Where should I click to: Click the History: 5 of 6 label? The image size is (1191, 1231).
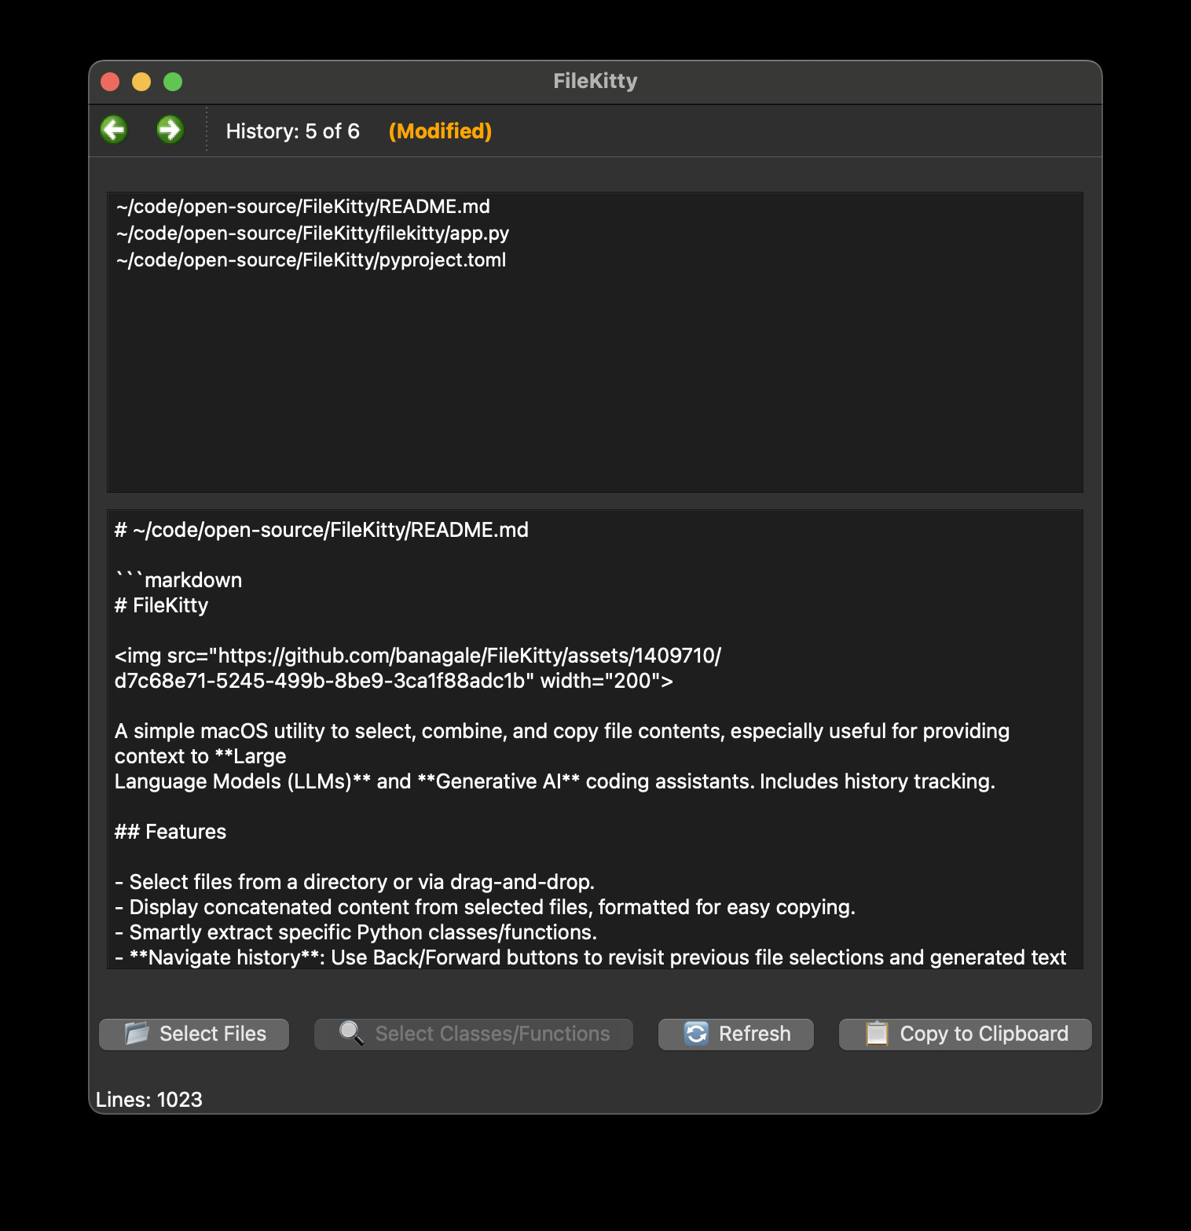[x=293, y=131]
